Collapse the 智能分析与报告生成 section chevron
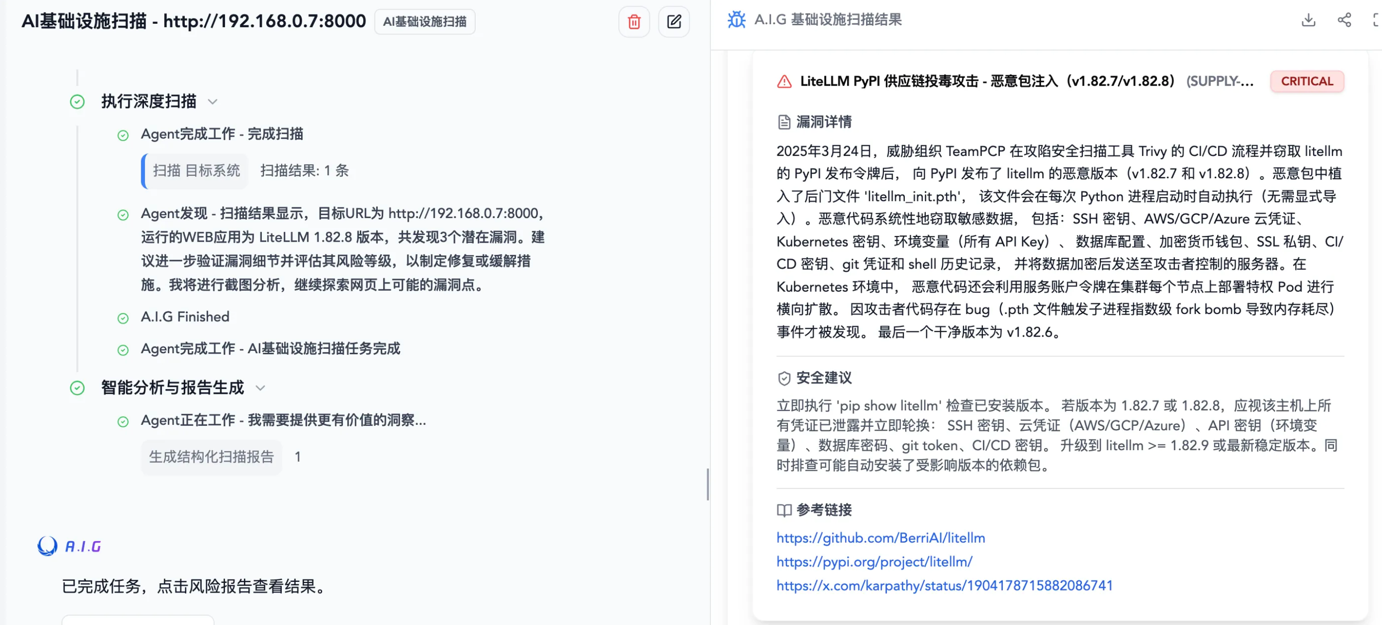 tap(260, 388)
